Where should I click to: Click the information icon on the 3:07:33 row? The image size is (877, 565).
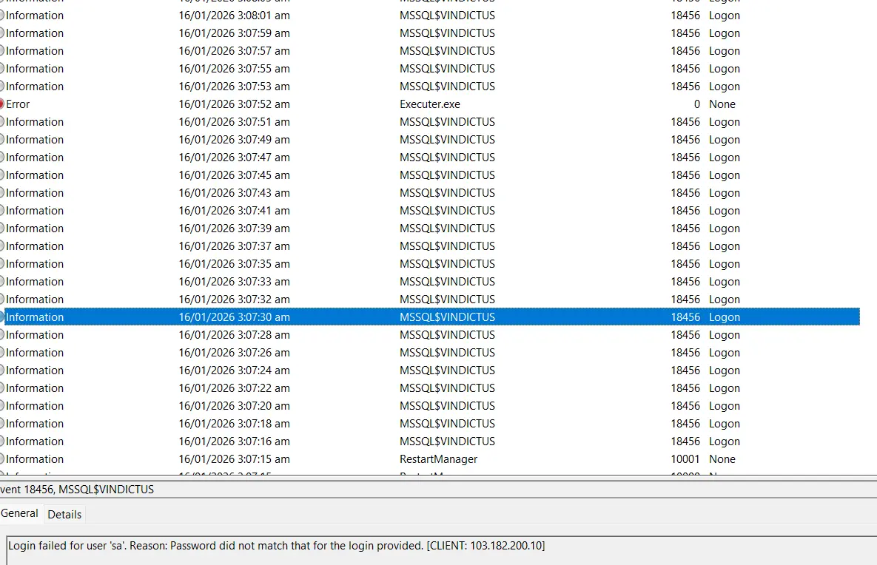pyautogui.click(x=1, y=281)
